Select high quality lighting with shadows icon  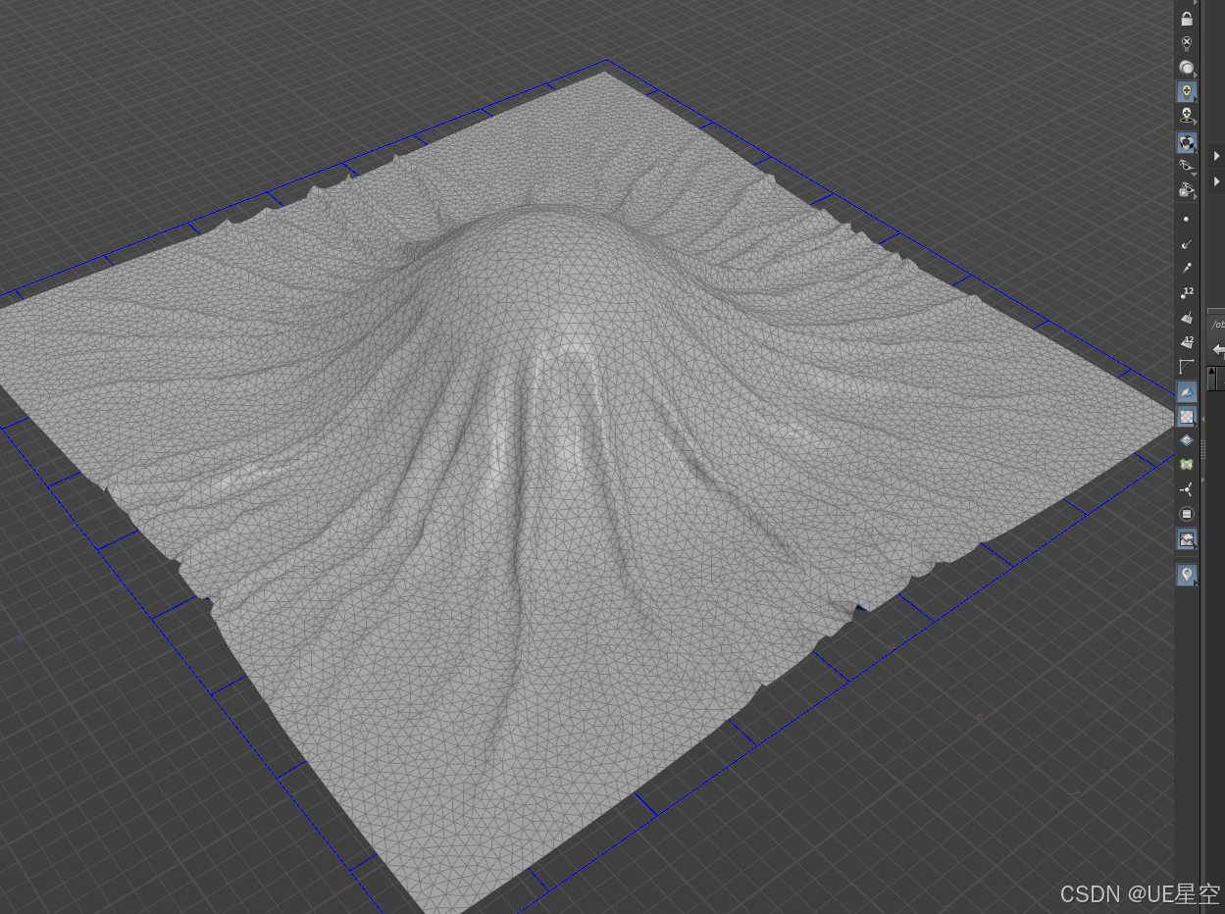pos(1187,117)
